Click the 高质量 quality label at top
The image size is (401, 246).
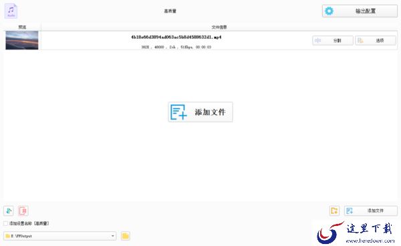pos(170,11)
